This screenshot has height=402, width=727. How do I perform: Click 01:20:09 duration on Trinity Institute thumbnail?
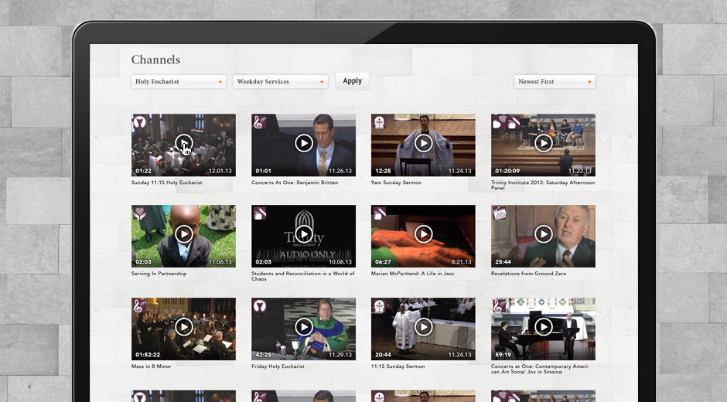(x=507, y=171)
